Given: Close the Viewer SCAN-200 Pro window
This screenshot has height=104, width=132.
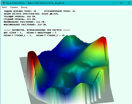Looking at the screenshot, I should pyautogui.click(x=129, y=3).
